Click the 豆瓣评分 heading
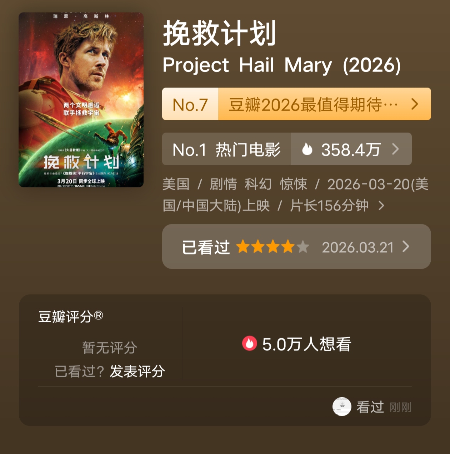The width and height of the screenshot is (450, 454). 71,317
